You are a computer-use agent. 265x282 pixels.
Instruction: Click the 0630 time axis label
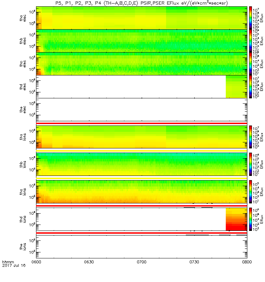coord(89,262)
